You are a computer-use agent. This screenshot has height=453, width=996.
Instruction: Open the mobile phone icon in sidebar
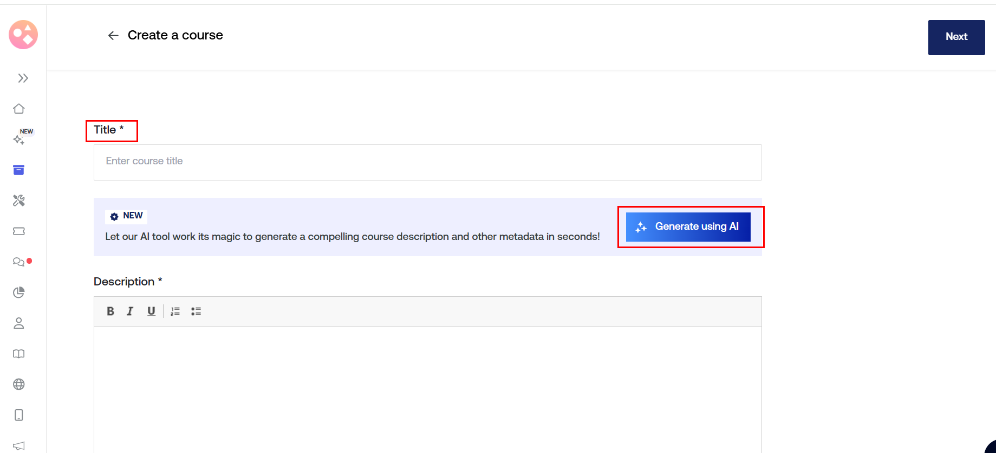pyautogui.click(x=19, y=415)
